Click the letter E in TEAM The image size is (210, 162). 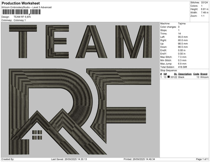tap(58, 41)
